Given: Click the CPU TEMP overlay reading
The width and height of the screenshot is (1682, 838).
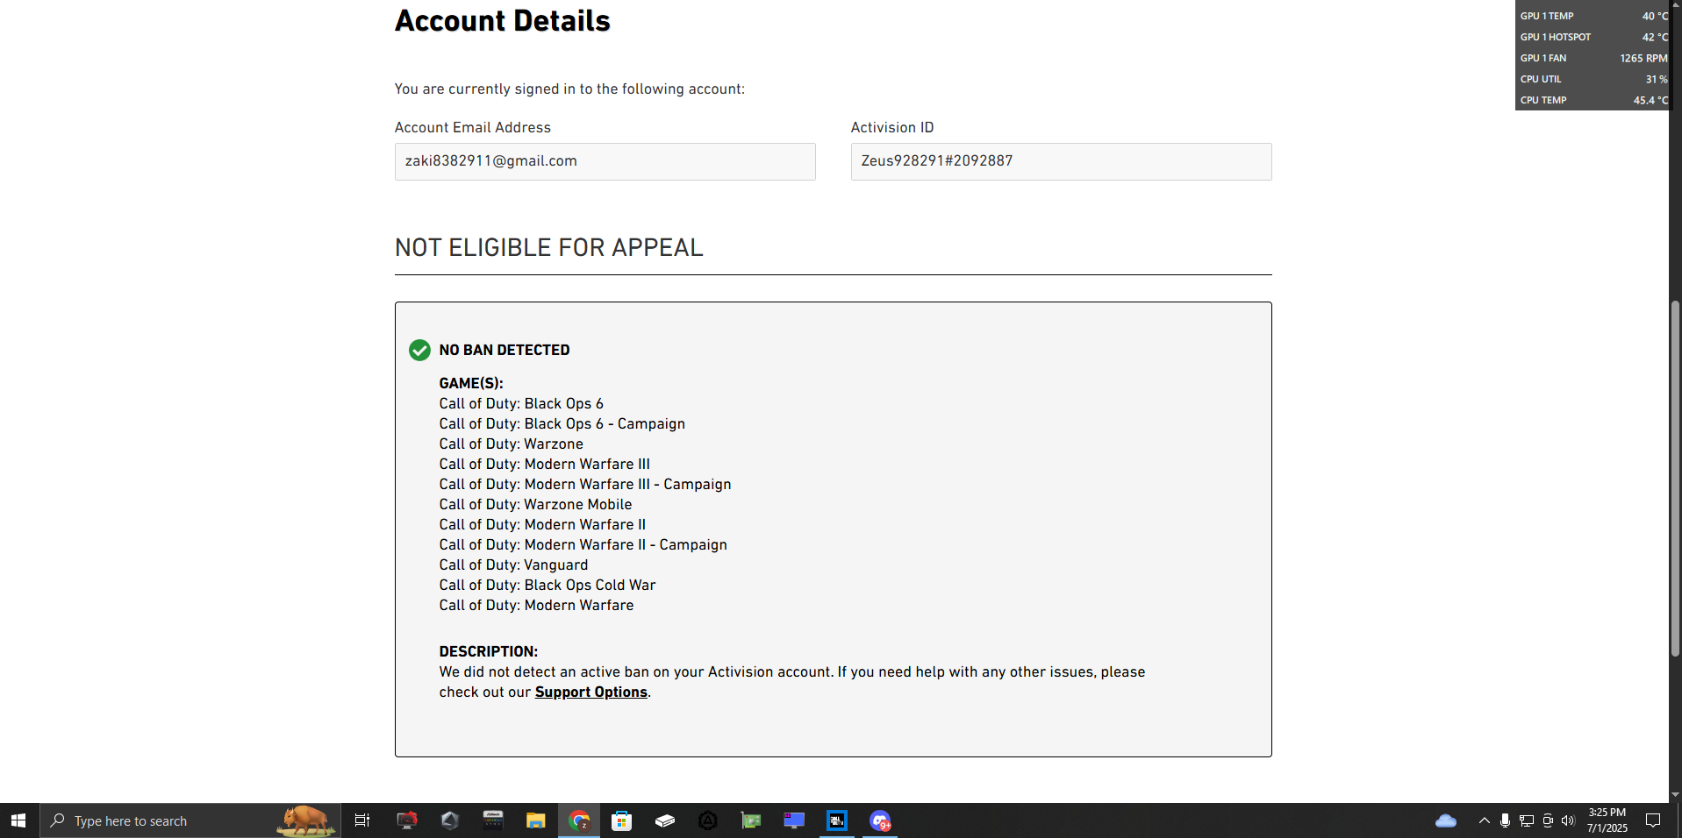Looking at the screenshot, I should tap(1593, 100).
